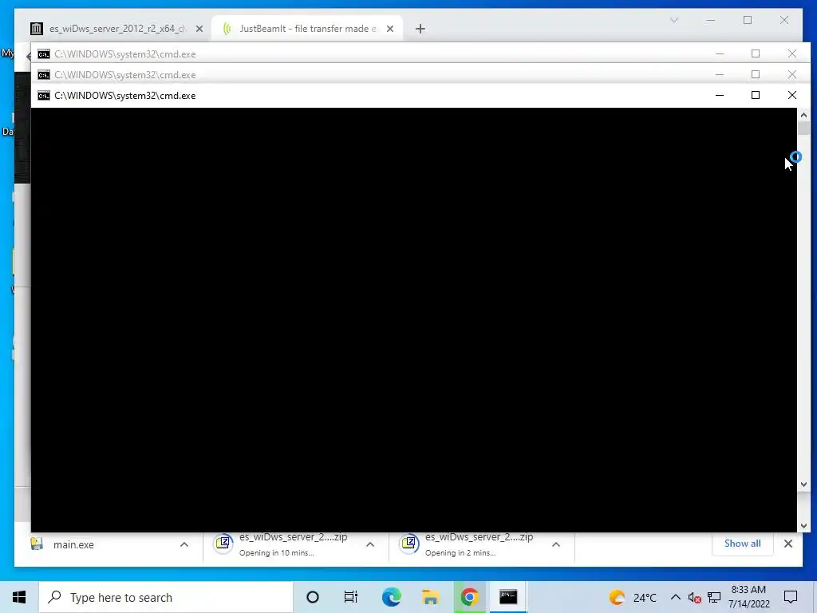The height and width of the screenshot is (613, 817).
Task: Open the Windows Start menu
Action: (19, 597)
